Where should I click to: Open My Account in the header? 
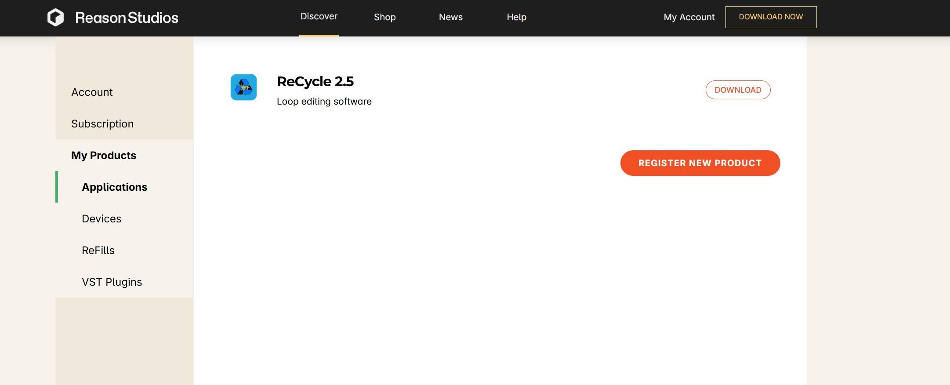pyautogui.click(x=689, y=17)
